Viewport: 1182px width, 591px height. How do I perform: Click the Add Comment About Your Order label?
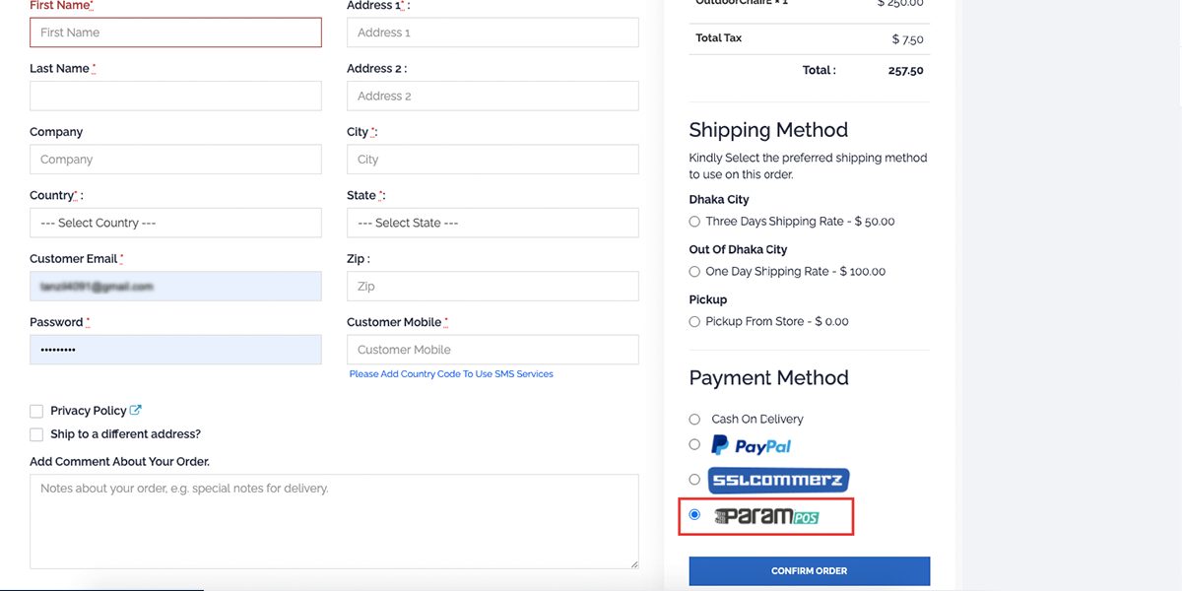[x=119, y=462]
